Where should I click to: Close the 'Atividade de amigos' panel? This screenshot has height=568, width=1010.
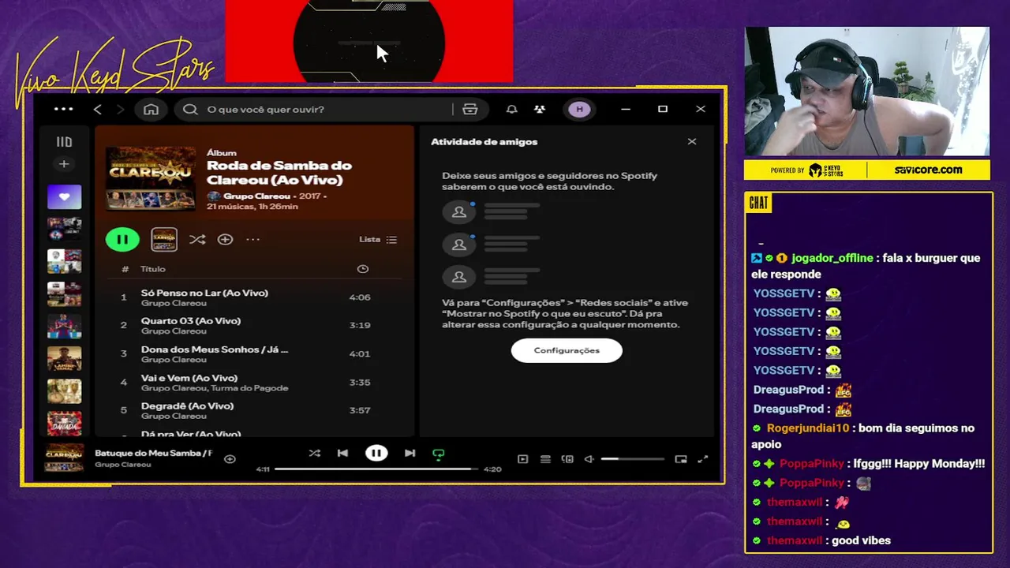click(x=692, y=142)
